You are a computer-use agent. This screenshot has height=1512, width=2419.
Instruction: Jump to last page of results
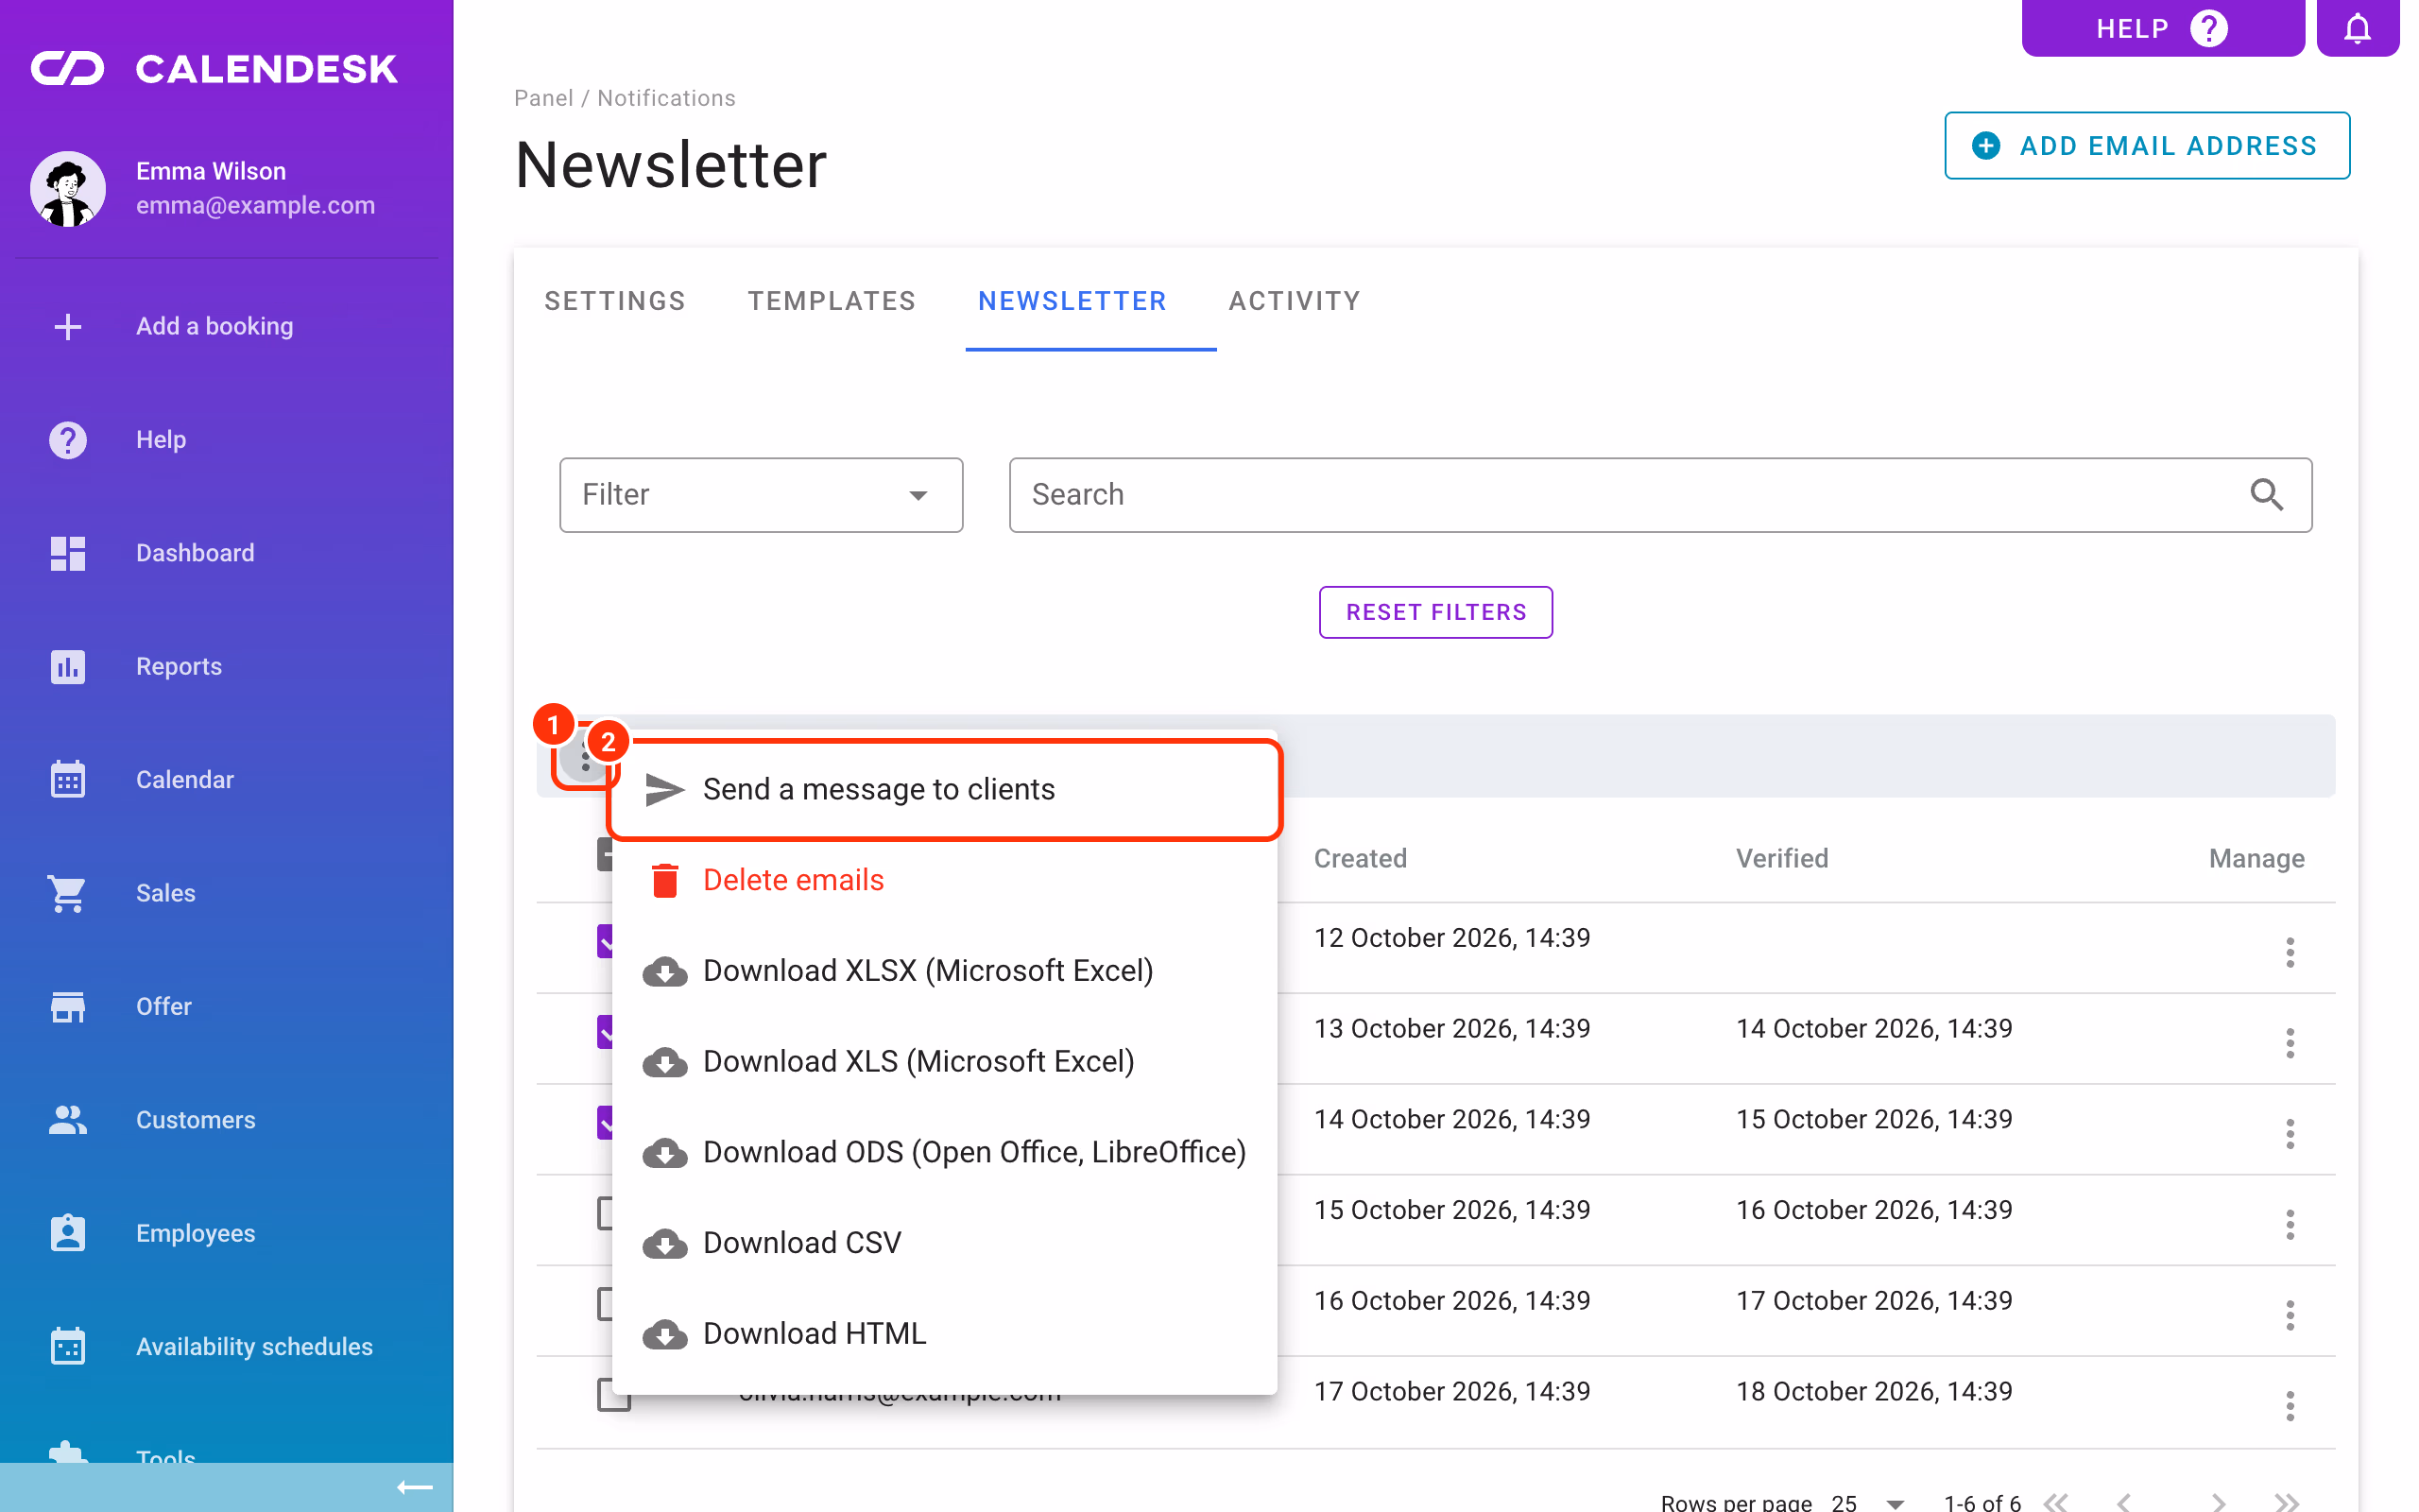click(x=2286, y=1502)
